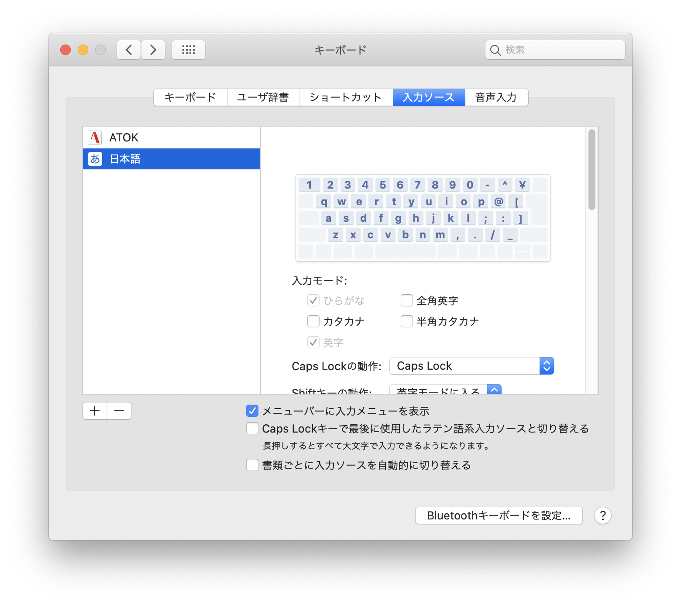Enable the 全角英字 input mode checkbox
This screenshot has width=681, height=605.
coord(406,300)
